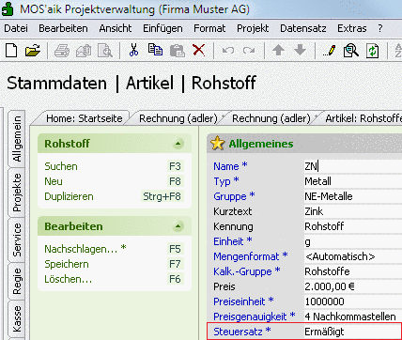Click the Typ field showing Metall
The width and height of the screenshot is (402, 340).
(353, 181)
